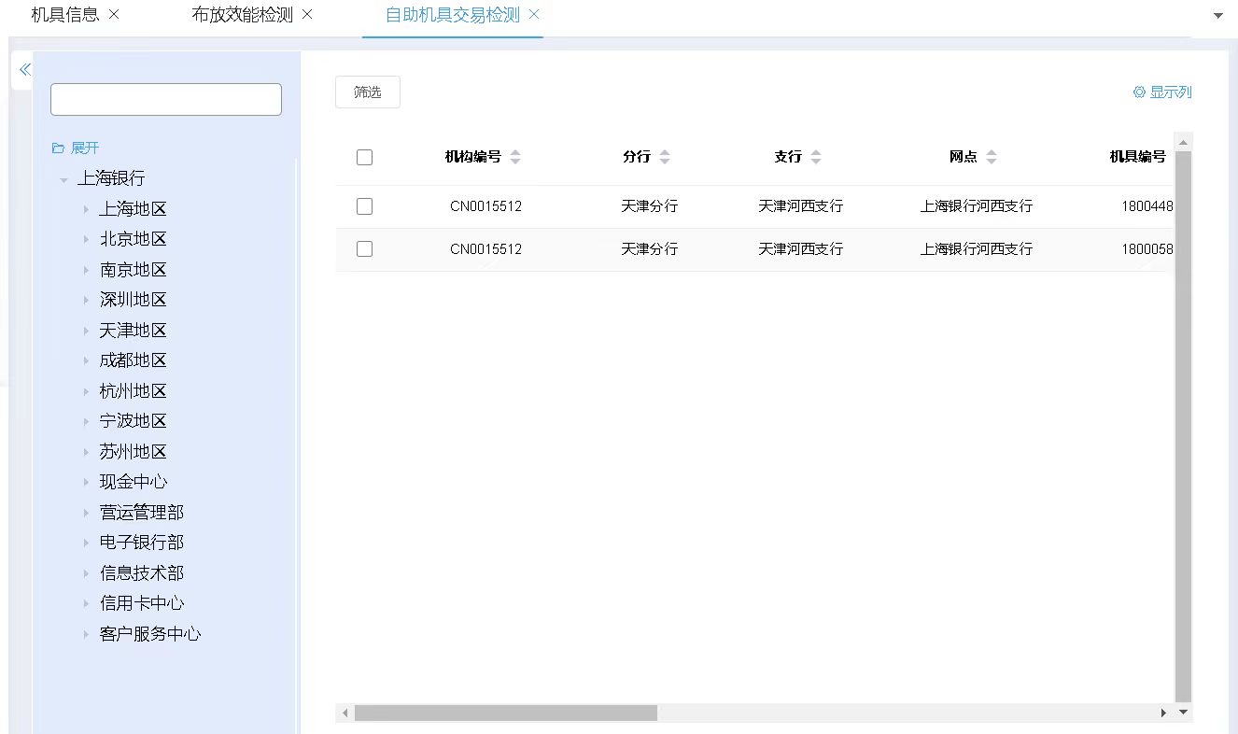The height and width of the screenshot is (734, 1238).
Task: Select 现金中心 in the tree
Action: [x=134, y=482]
